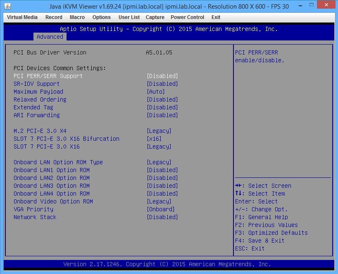Change Onboard LAN4 Option ROM Disabled value

162,194
